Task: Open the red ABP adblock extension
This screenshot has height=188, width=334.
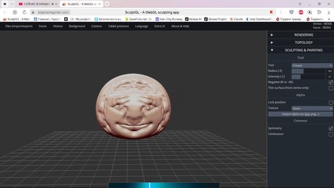Action: point(301,13)
